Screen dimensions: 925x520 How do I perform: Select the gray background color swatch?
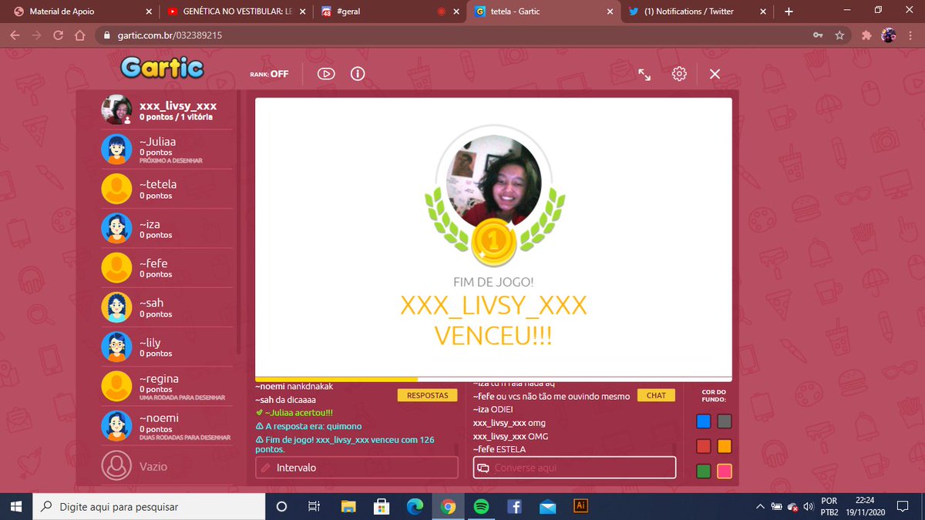pos(725,421)
